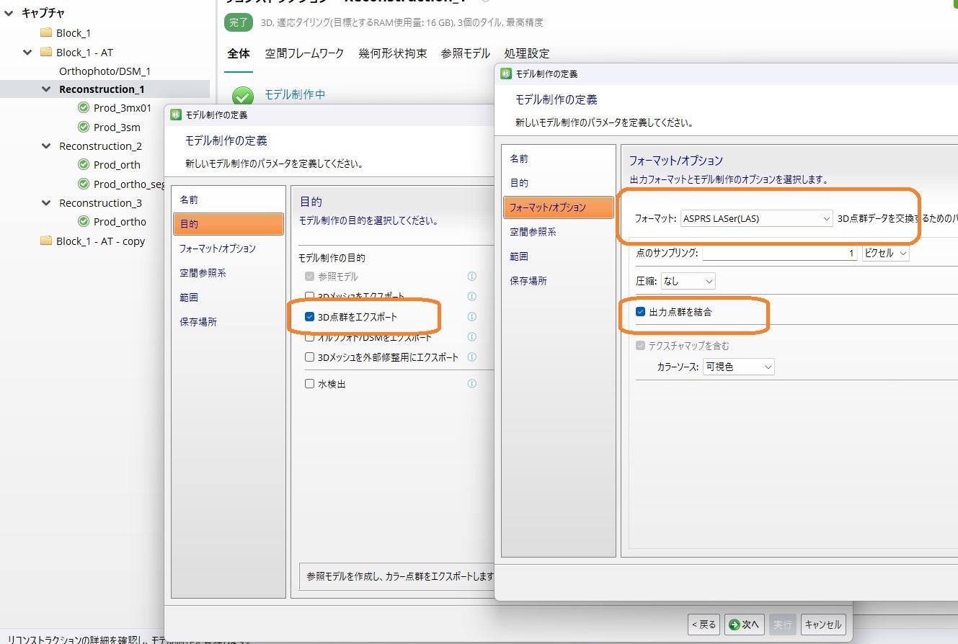The image size is (958, 644).
Task: Collapse the Reconstruction_2 node arrow
Action: (46, 146)
